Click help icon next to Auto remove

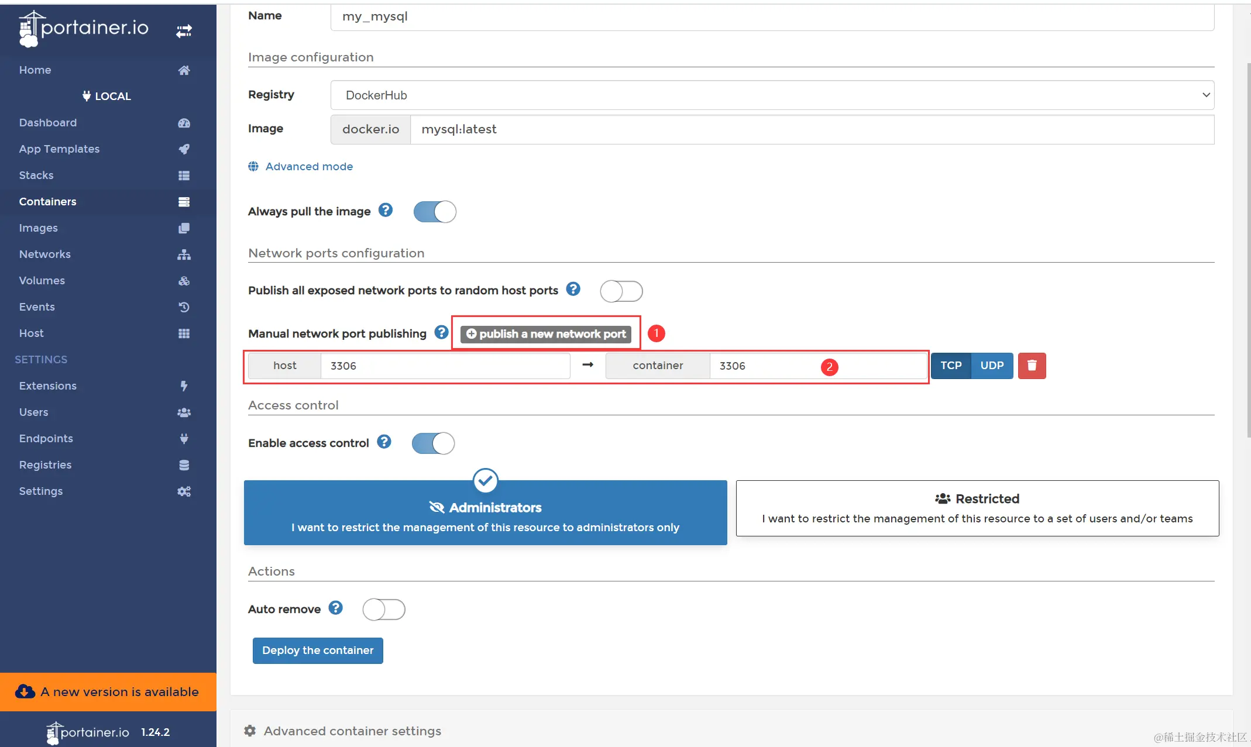click(x=335, y=608)
